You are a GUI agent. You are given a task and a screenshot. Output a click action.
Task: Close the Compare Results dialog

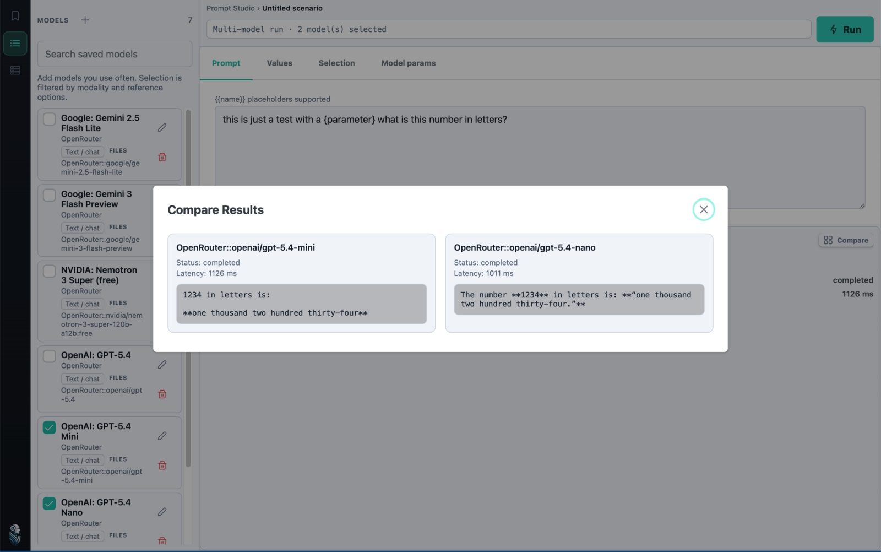pos(703,209)
